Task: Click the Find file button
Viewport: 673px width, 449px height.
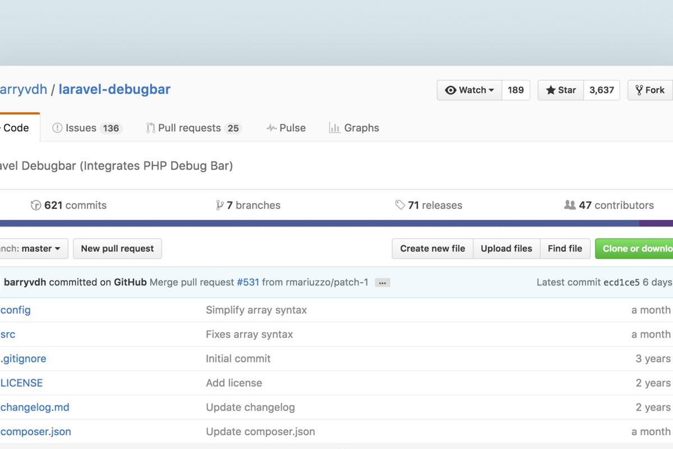Action: [565, 249]
